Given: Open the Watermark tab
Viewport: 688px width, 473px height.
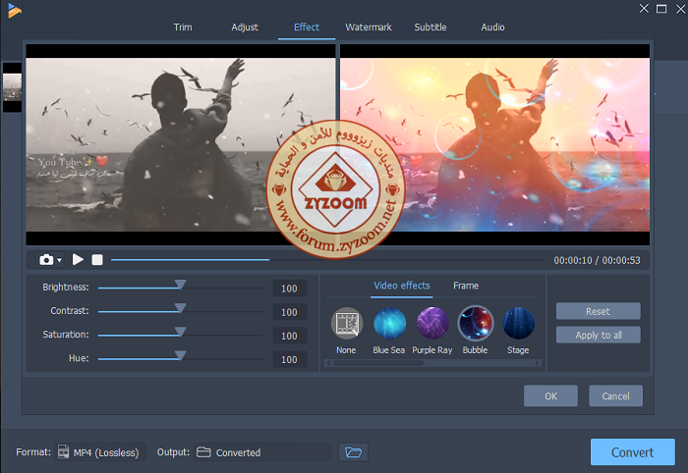Looking at the screenshot, I should tap(369, 27).
